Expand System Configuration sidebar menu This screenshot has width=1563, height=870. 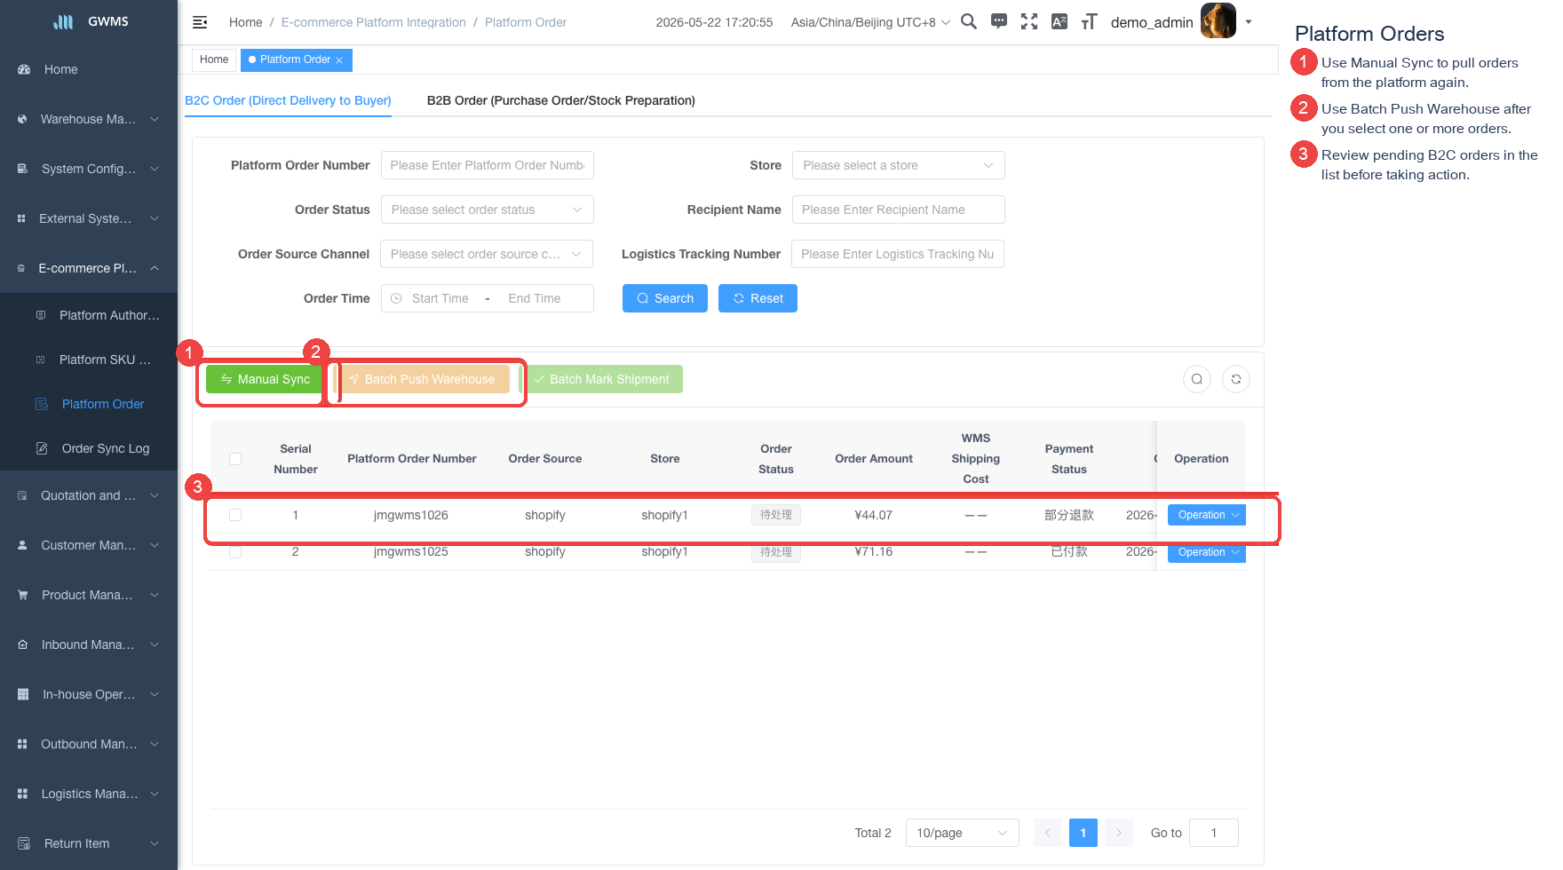tap(89, 169)
